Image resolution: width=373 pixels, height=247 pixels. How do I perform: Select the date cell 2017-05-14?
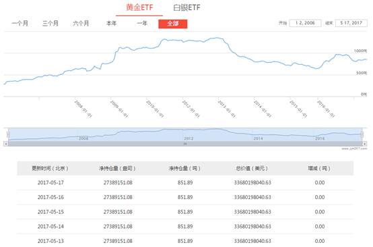tap(50, 226)
